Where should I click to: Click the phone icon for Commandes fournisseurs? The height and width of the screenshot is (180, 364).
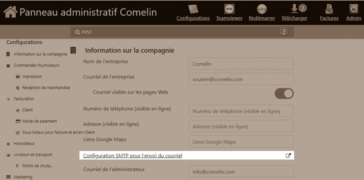tap(9, 66)
